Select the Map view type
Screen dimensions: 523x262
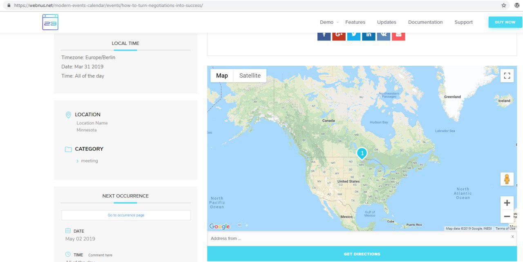click(x=222, y=75)
